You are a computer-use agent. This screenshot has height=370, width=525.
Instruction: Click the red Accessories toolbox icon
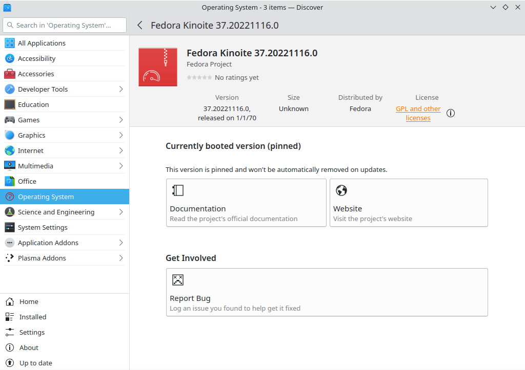(10, 74)
